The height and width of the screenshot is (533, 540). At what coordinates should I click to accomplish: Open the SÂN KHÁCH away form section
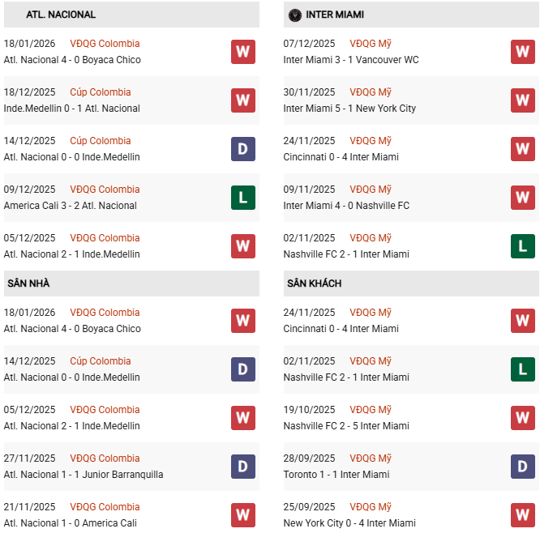pos(314,284)
